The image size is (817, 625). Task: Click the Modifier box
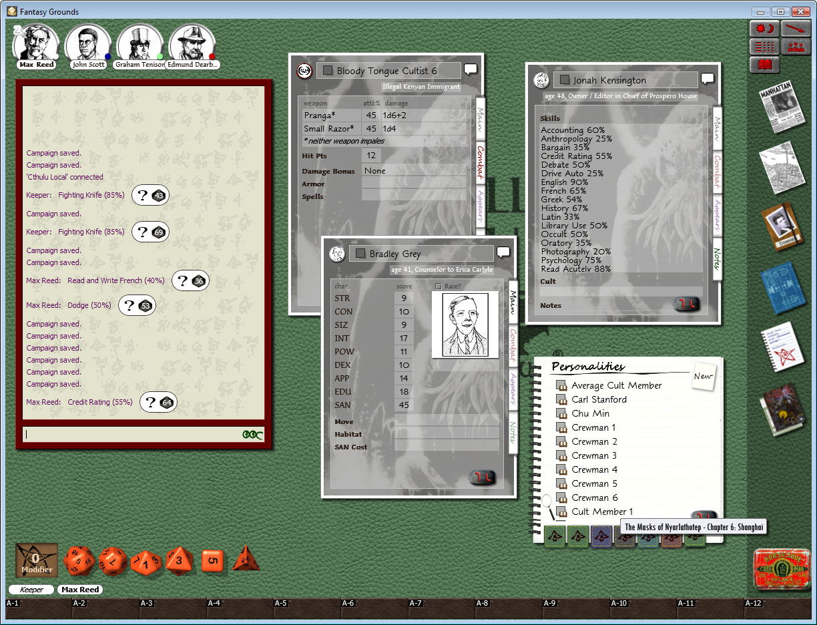(x=37, y=560)
